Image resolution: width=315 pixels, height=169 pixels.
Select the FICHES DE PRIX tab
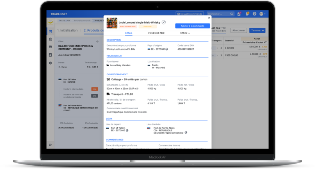coord(156,33)
